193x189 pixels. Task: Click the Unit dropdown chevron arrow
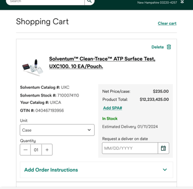(x=89, y=130)
